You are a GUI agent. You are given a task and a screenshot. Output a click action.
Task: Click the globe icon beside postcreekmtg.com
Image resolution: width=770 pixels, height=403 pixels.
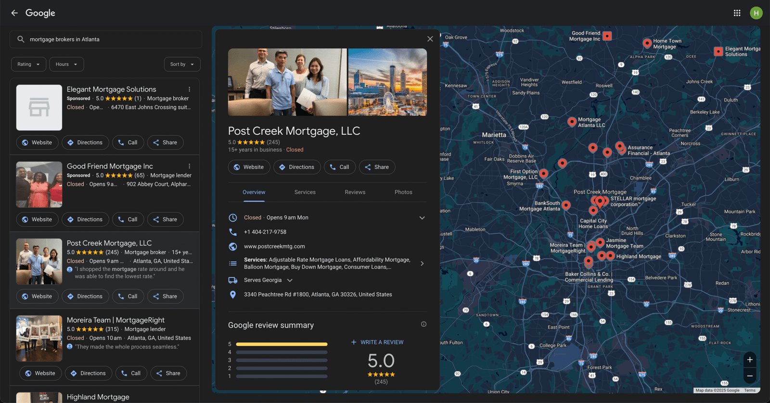(x=233, y=246)
